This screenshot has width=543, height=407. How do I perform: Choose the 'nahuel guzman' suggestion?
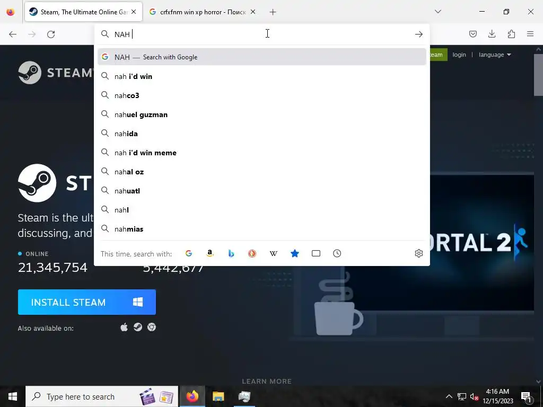(262, 114)
